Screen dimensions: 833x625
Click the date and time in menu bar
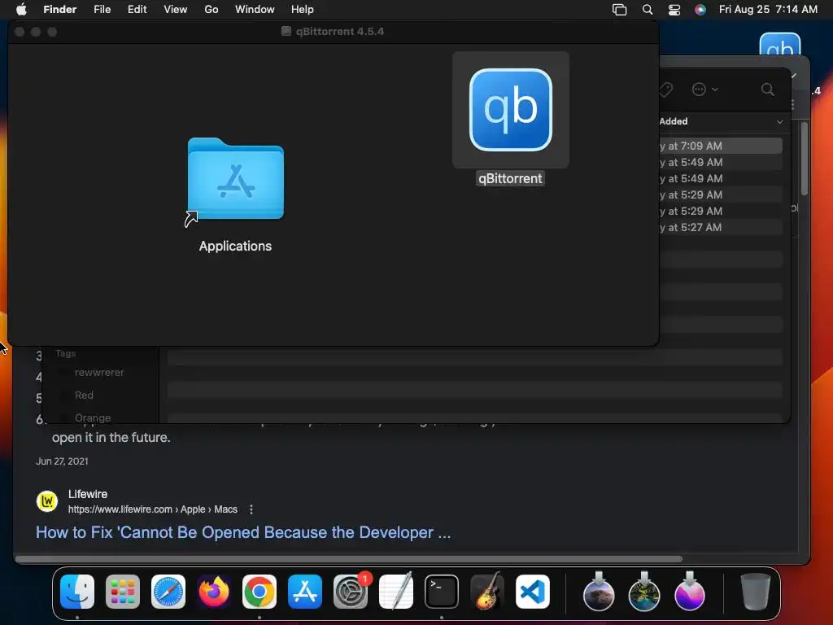point(768,9)
